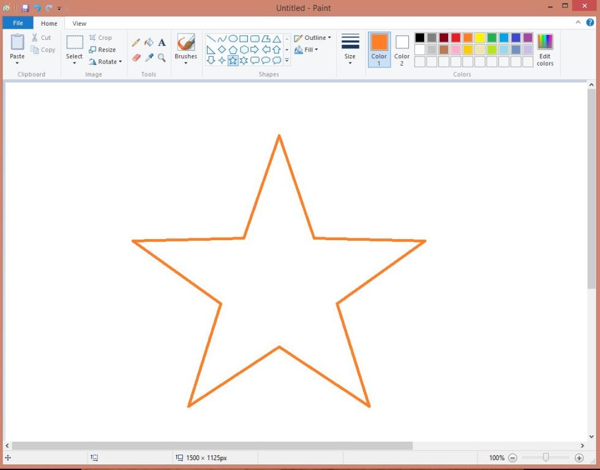The width and height of the screenshot is (600, 470).
Task: Pick the Fill with color bucket tool
Action: [149, 43]
